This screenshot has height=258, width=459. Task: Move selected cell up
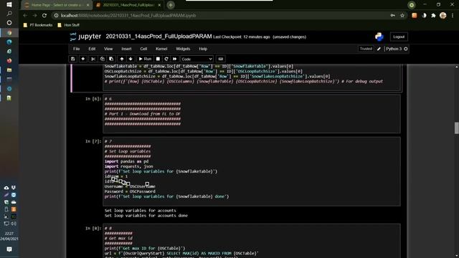122,59
